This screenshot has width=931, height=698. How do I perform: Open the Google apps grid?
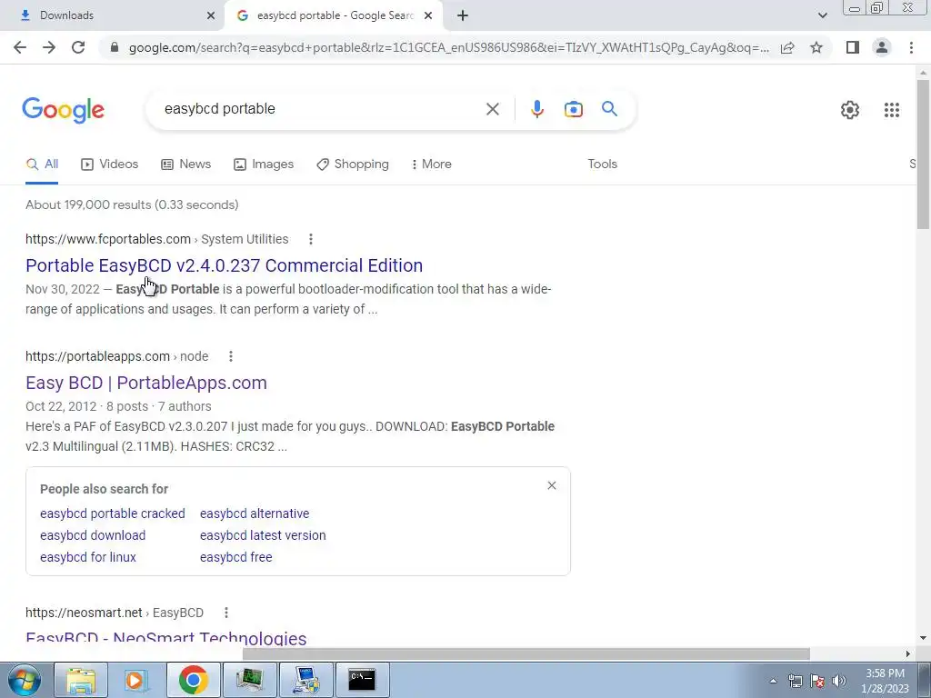point(891,110)
